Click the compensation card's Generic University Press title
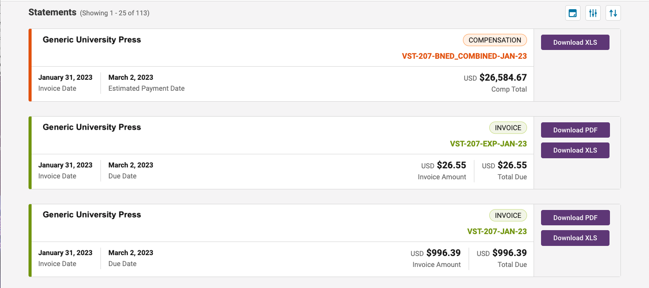Image resolution: width=649 pixels, height=288 pixels. [92, 40]
